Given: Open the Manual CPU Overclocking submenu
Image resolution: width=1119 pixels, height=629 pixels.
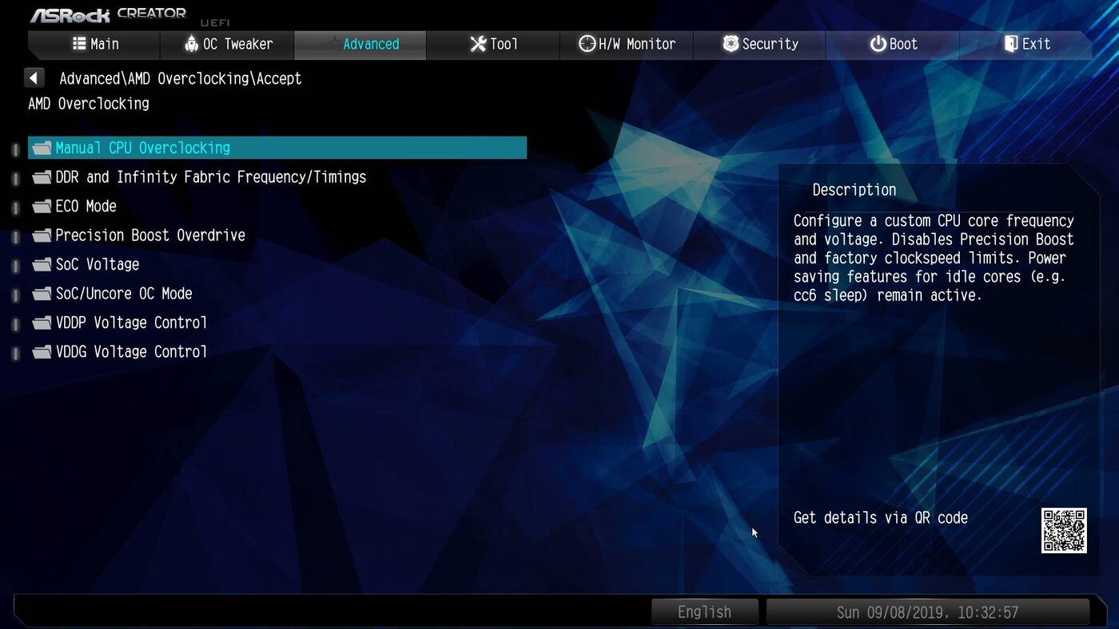Looking at the screenshot, I should pos(142,148).
